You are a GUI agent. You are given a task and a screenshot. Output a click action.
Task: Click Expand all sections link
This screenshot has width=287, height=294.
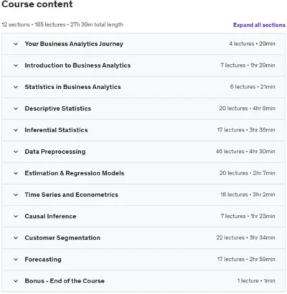[x=259, y=25]
